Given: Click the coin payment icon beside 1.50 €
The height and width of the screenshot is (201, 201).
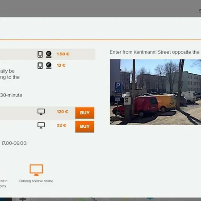Looking at the screenshot, I should click(x=49, y=54).
